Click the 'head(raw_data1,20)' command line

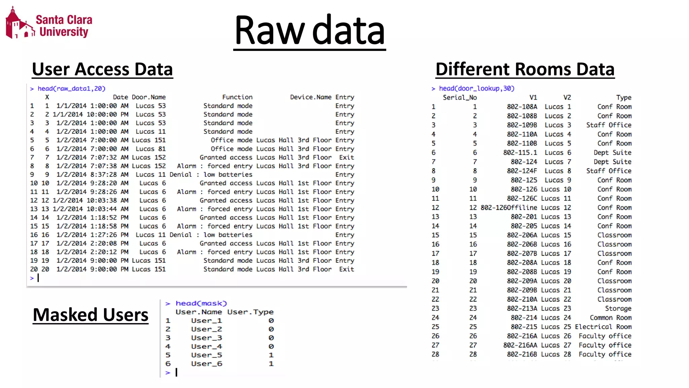point(68,89)
